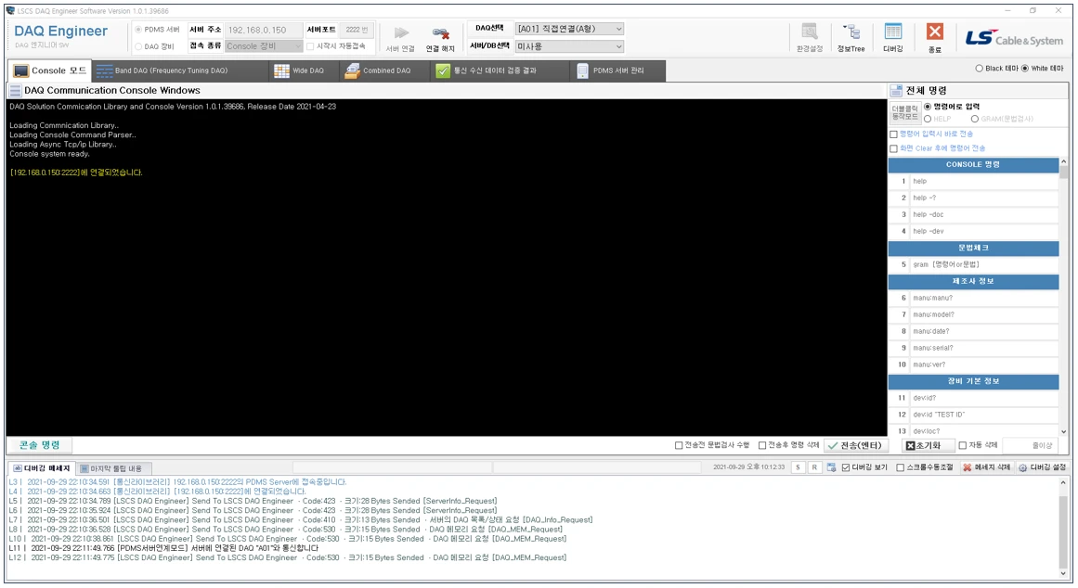1078x588 pixels.
Task: Uncheck 디버깅 보기 checkbox
Action: point(846,467)
